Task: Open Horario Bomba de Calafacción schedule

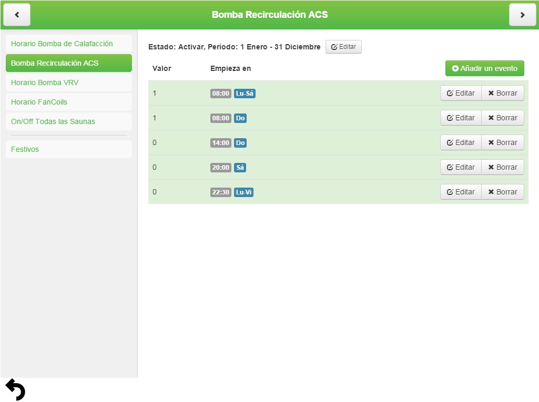Action: (x=68, y=44)
